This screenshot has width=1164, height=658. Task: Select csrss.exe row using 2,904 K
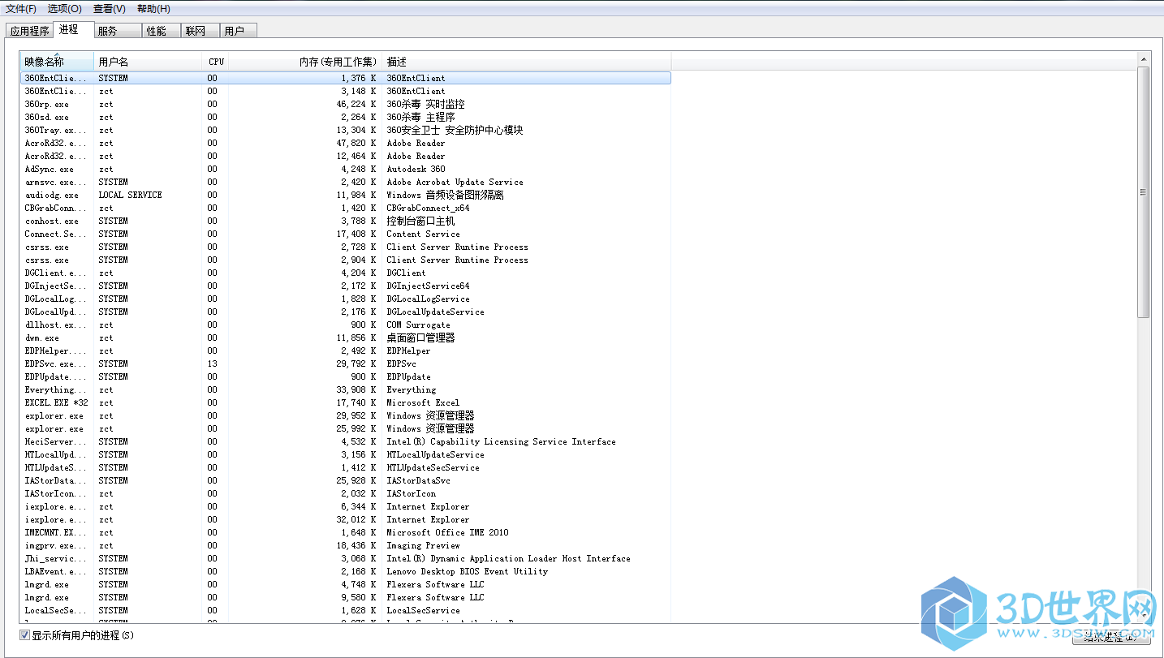pyautogui.click(x=346, y=260)
